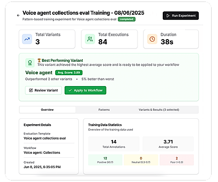The width and height of the screenshot is (218, 182).
Task: Click the Duration clock icon
Action: [152, 39]
